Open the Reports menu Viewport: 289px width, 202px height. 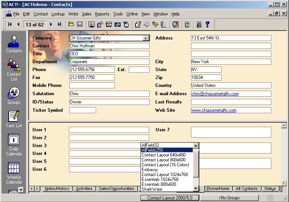point(102,14)
